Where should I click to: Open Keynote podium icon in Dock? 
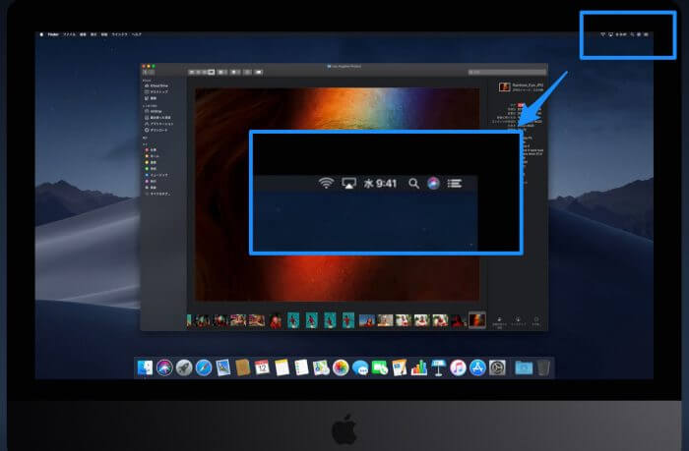point(439,367)
